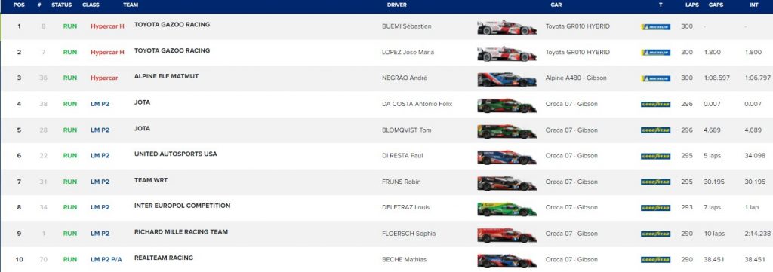Image resolution: width=773 pixels, height=272 pixels.
Task: Click the Alpine A480 car icon
Action: pyautogui.click(x=507, y=80)
